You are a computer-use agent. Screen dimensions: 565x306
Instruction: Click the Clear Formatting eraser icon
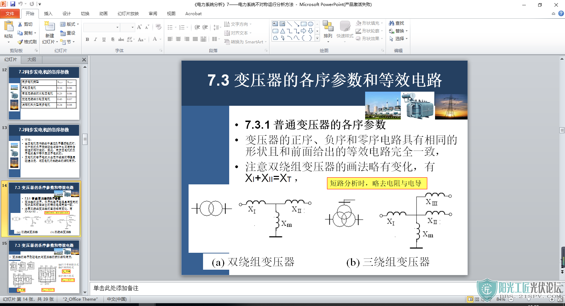[x=158, y=27]
